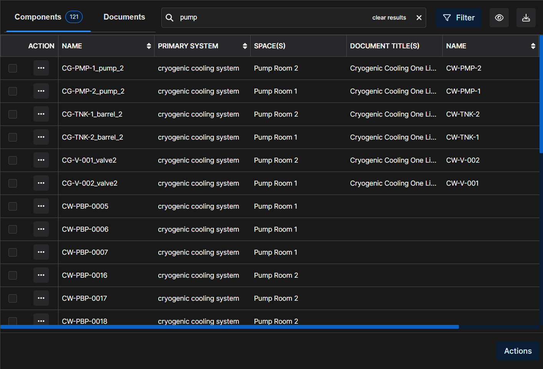Click the search magnifier icon
The height and width of the screenshot is (369, 543).
pyautogui.click(x=169, y=18)
